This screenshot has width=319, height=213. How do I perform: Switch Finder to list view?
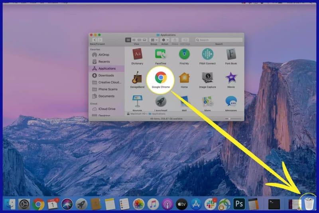134,40
